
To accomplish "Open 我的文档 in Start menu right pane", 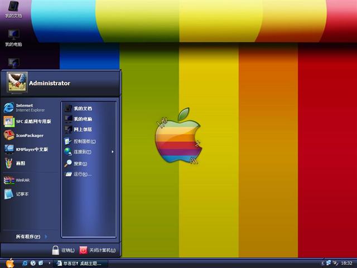I will tap(78, 108).
